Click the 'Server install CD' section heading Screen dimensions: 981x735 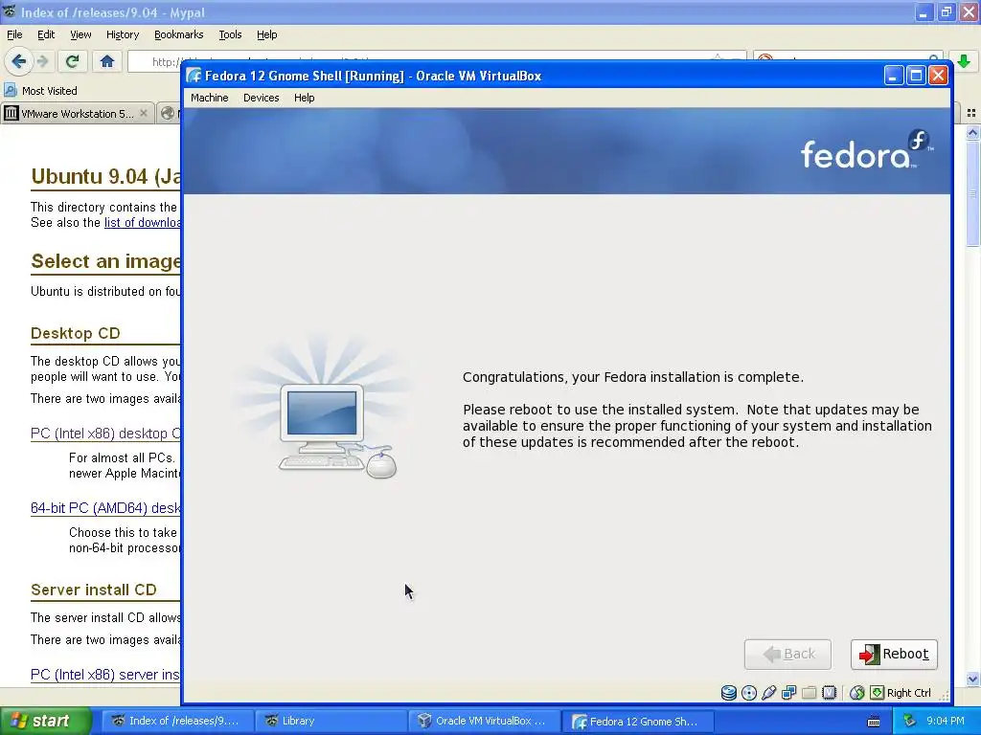[x=94, y=590]
